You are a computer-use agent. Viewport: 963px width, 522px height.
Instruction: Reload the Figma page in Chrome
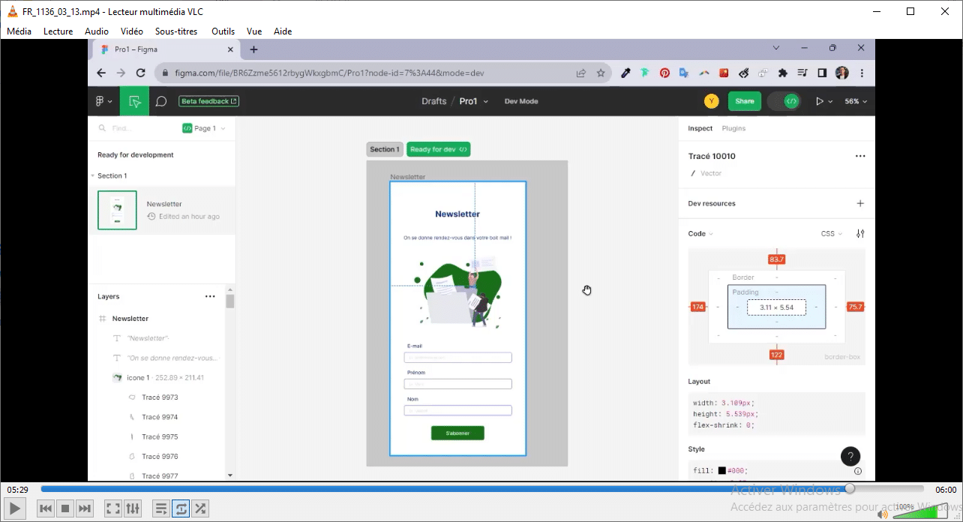click(x=140, y=73)
